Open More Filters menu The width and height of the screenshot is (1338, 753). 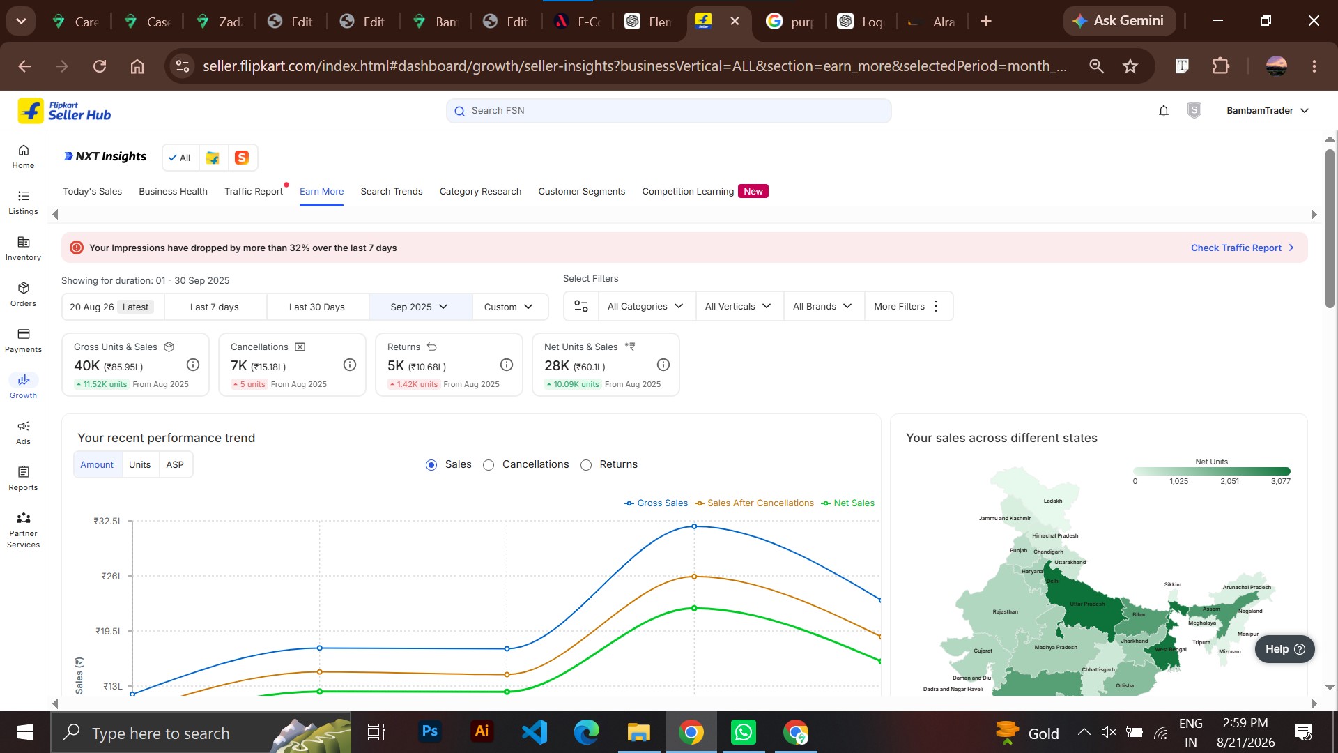point(907,306)
